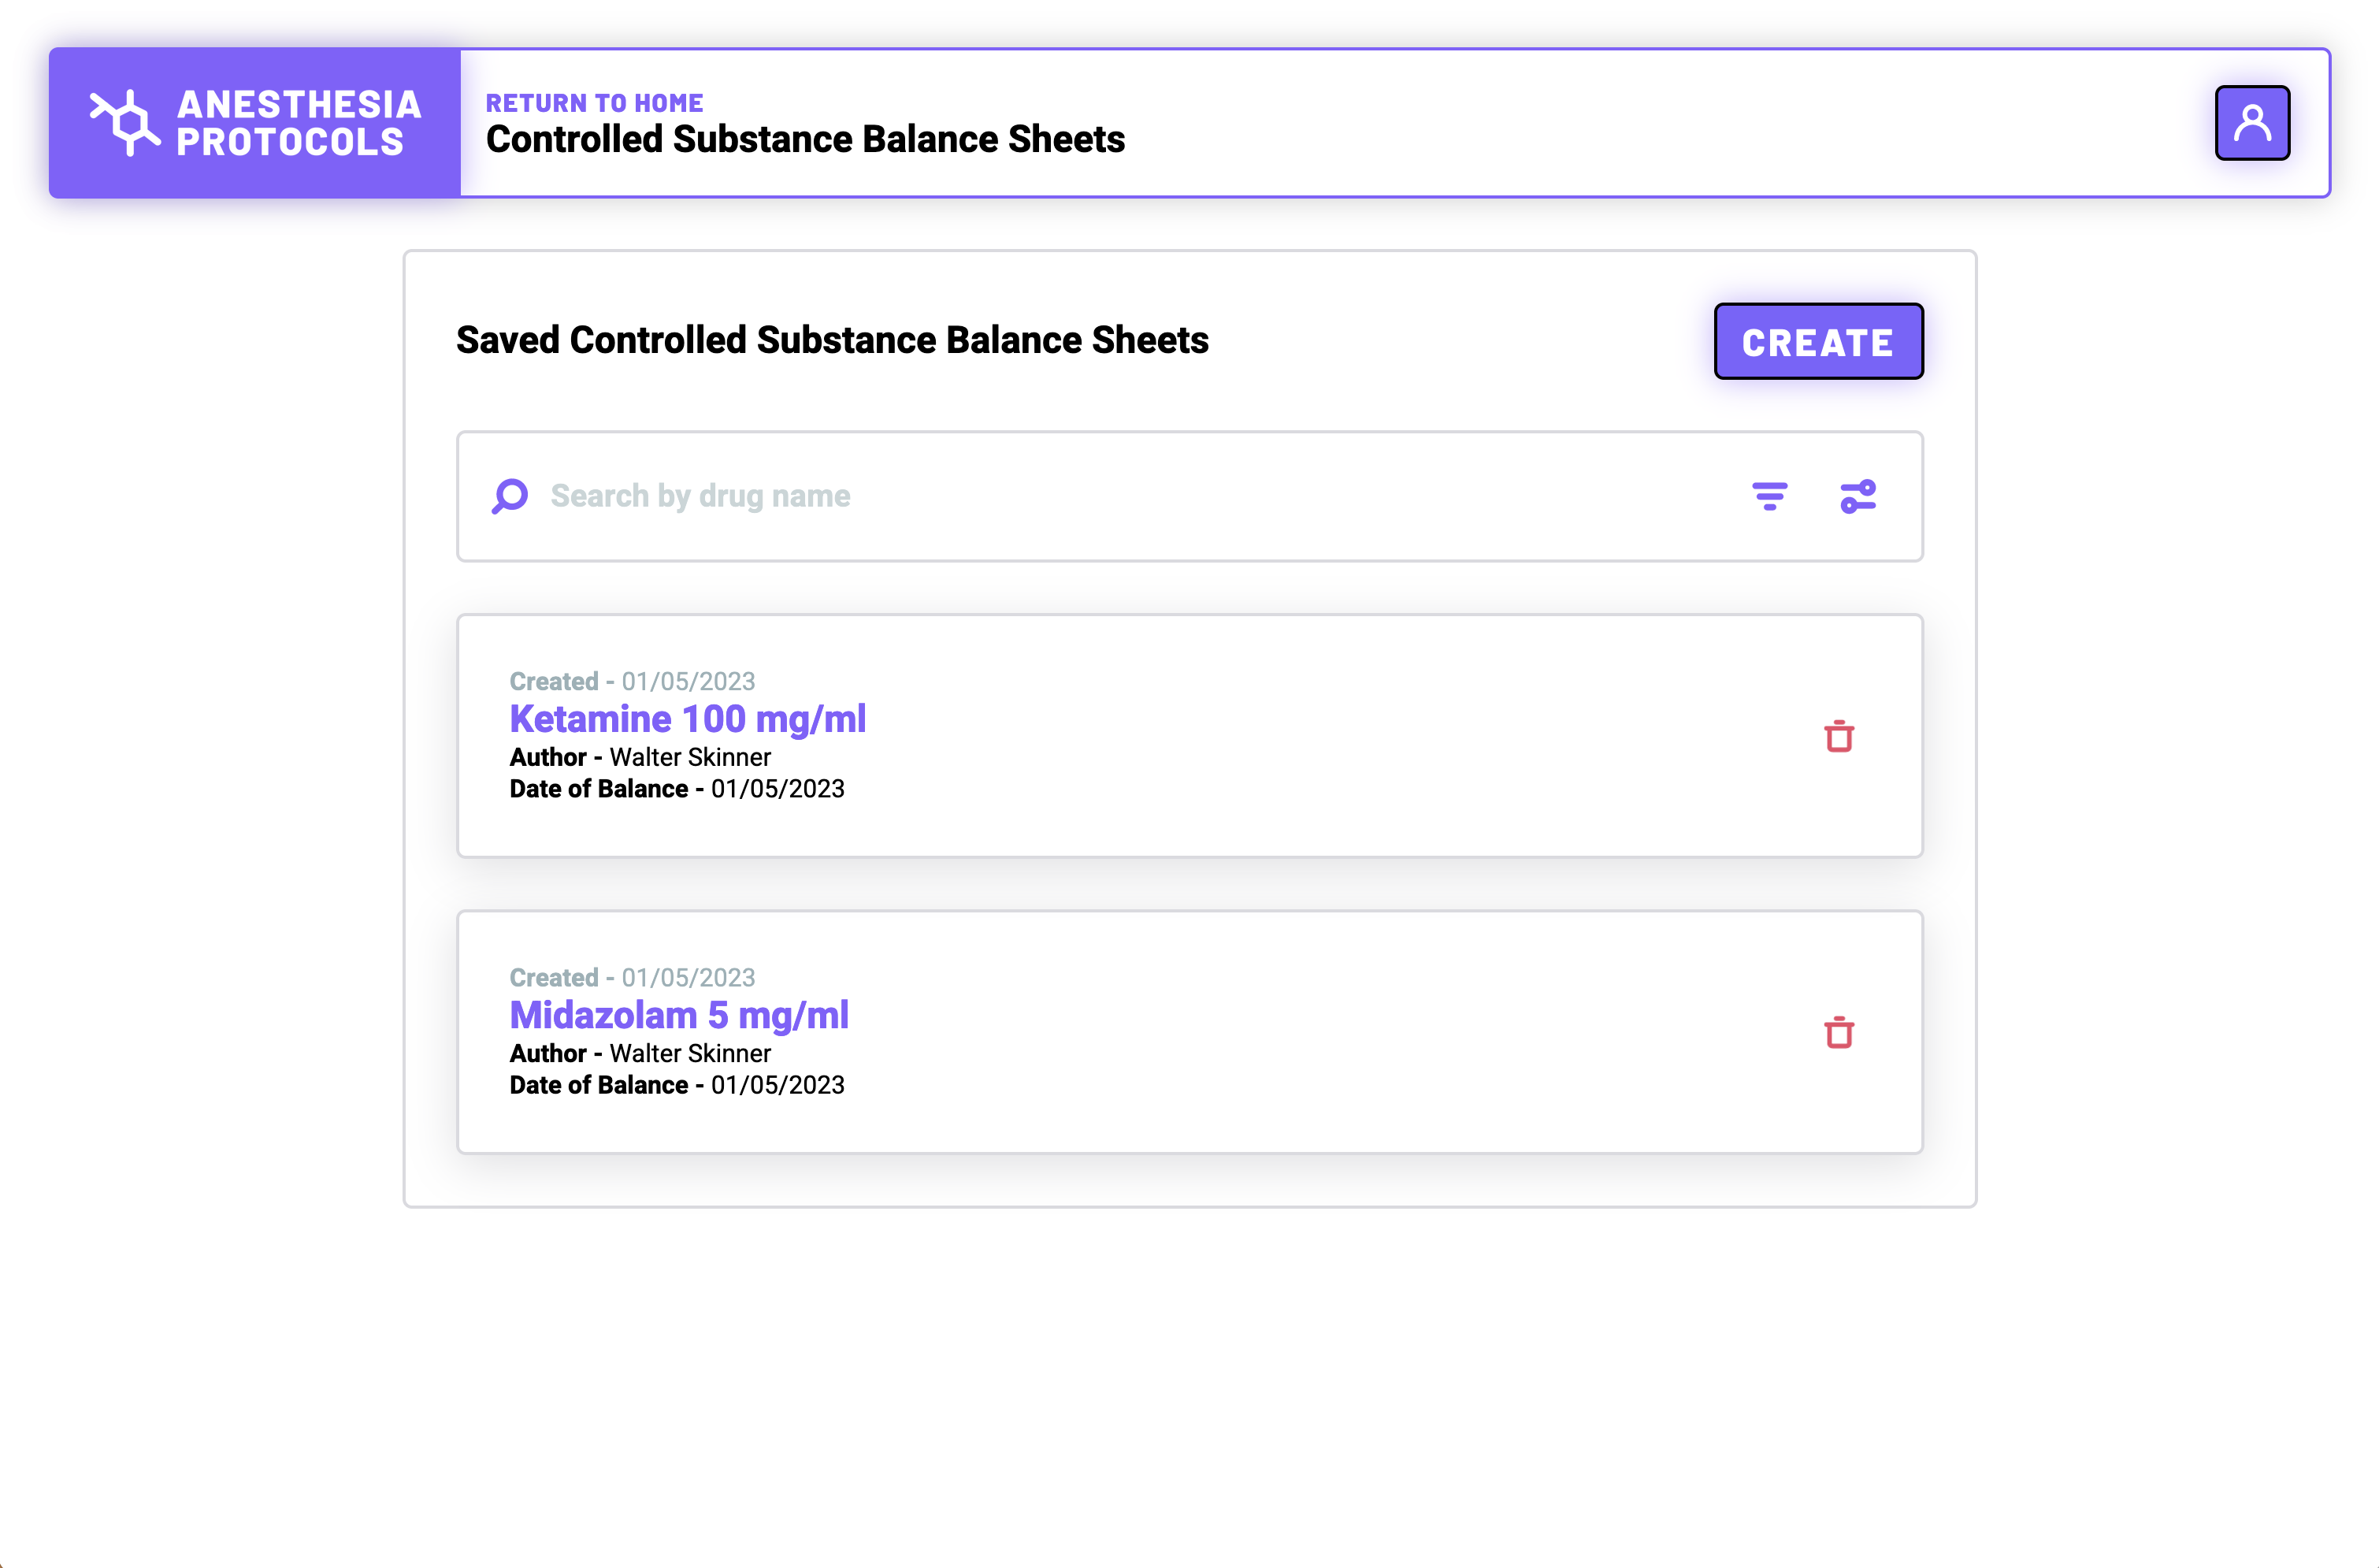2379x1568 pixels.
Task: Click the Created date on the Midazolam card
Action: coord(633,977)
